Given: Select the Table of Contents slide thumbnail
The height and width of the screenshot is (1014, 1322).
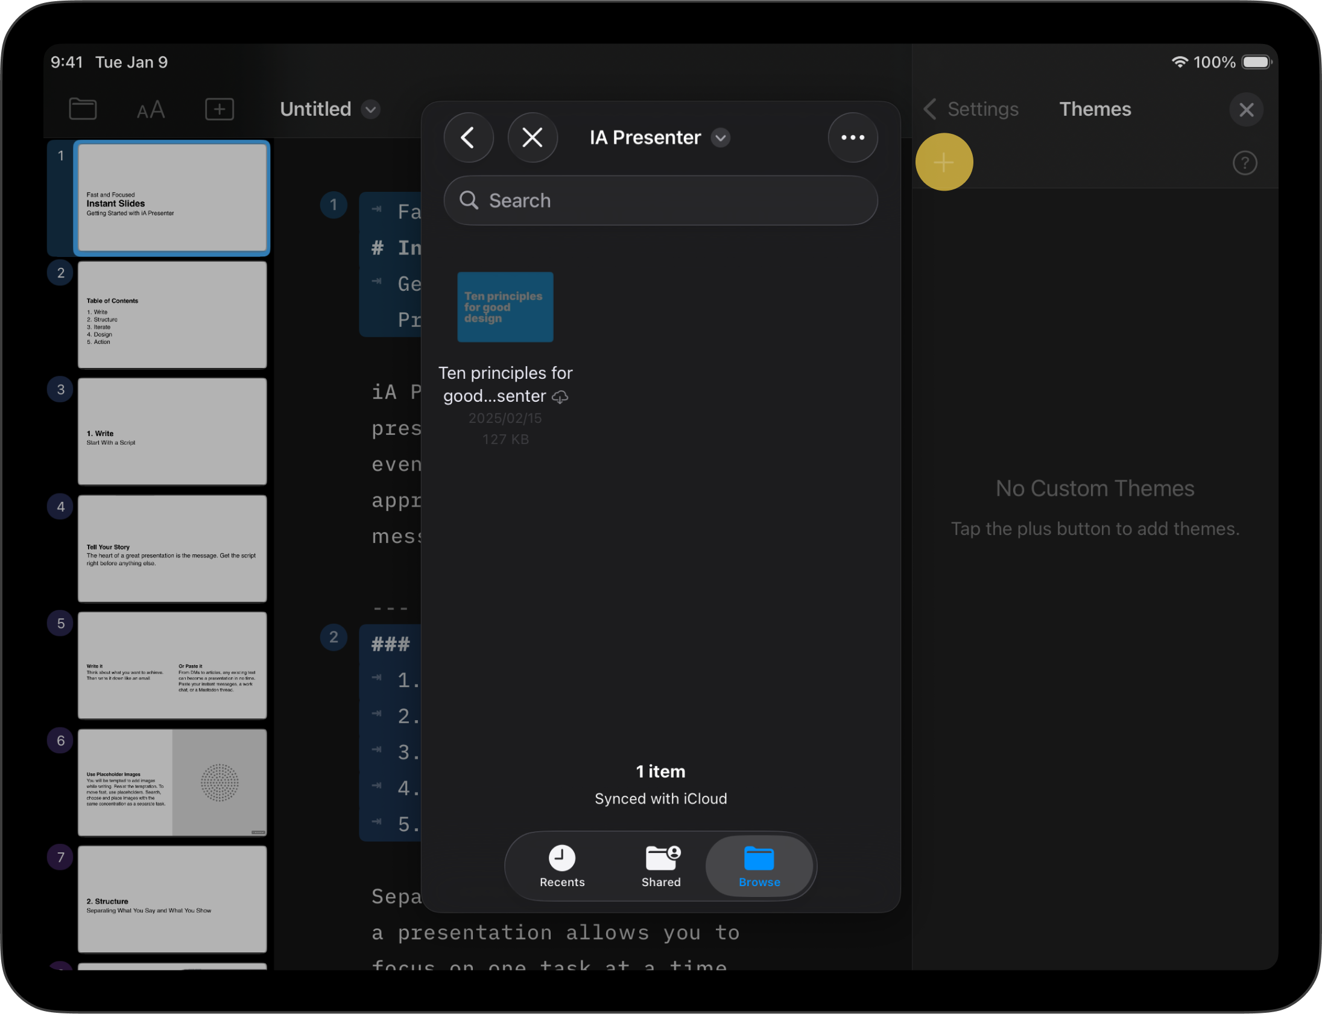Looking at the screenshot, I should [x=172, y=314].
